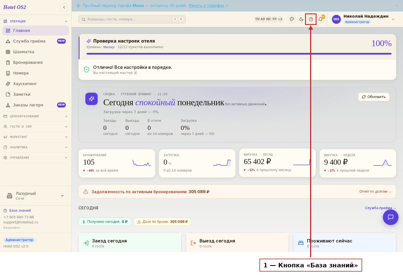This screenshot has width=403, height=278.
Task: Click the hotel settings progress bar
Action: pyautogui.click(x=239, y=54)
